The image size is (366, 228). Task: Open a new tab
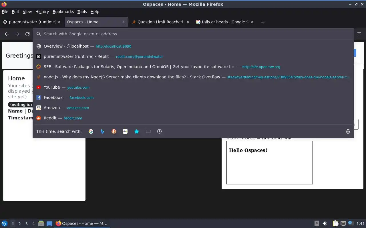tap(263, 22)
